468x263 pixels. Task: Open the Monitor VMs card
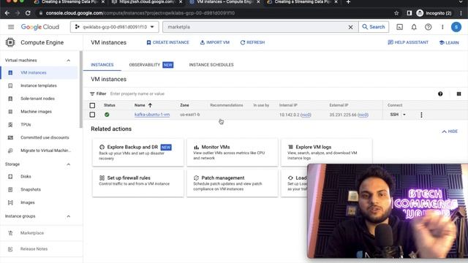[233, 153]
